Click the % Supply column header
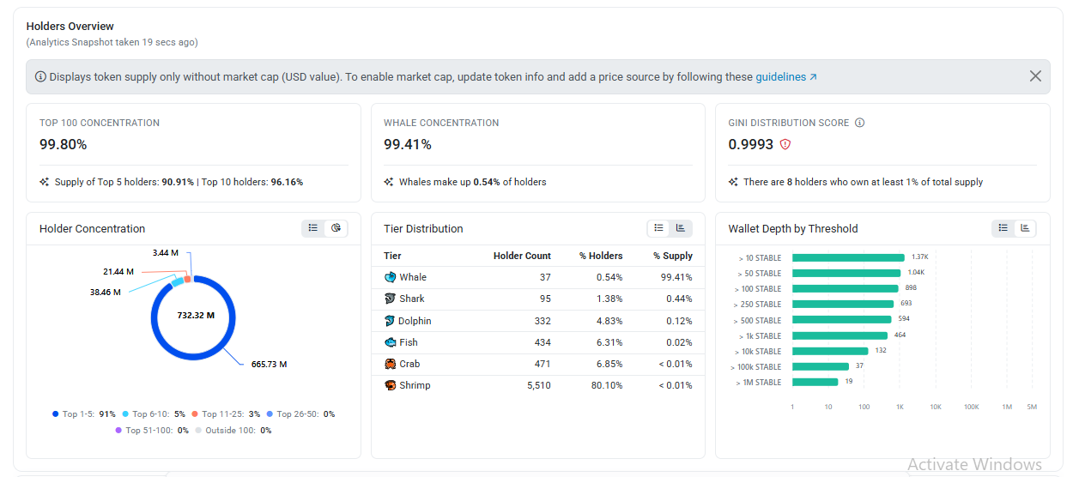 pyautogui.click(x=672, y=256)
